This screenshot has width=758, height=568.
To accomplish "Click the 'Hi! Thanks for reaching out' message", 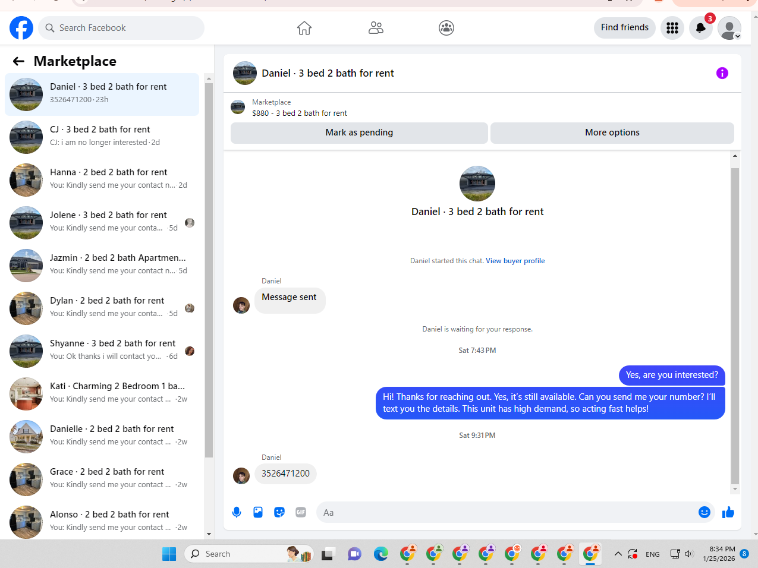I will click(x=550, y=403).
